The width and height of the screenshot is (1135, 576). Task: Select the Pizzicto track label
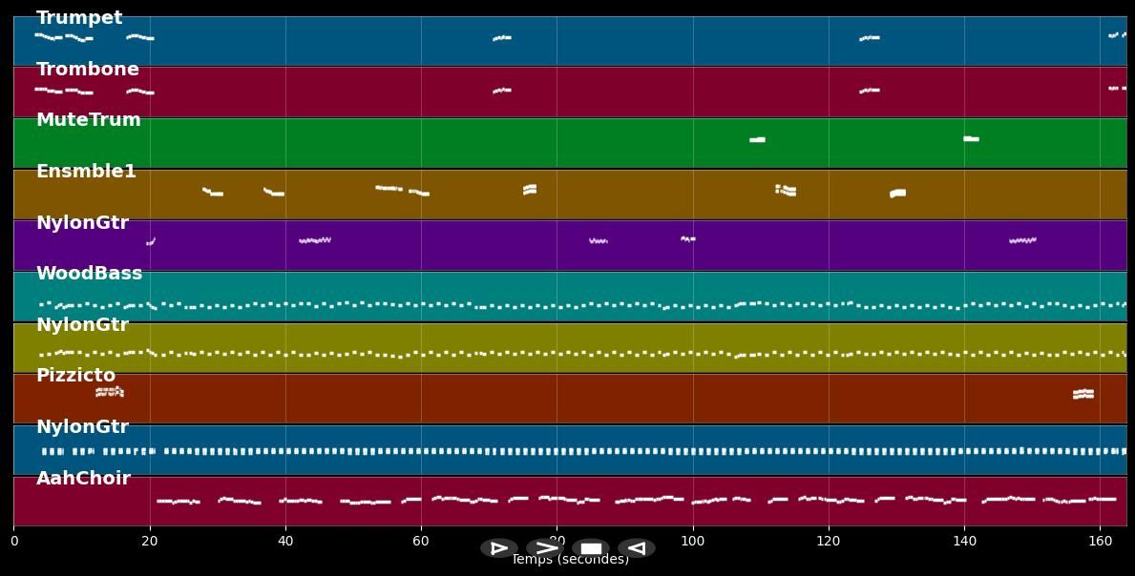(75, 376)
